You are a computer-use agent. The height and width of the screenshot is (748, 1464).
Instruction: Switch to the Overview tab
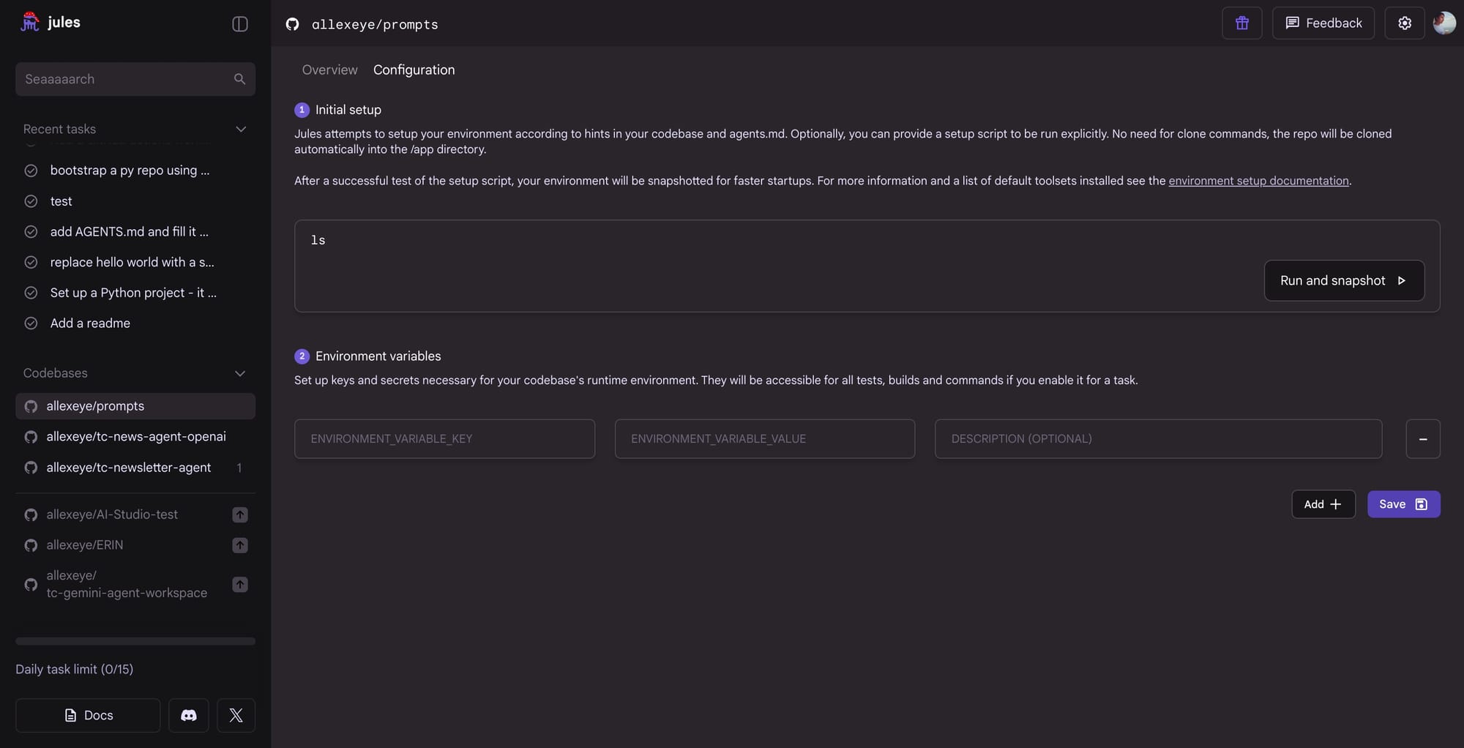pyautogui.click(x=329, y=70)
